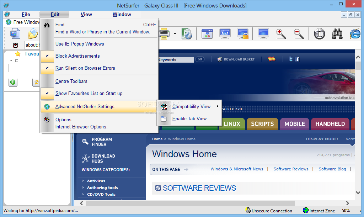The image size is (364, 217).
Task: Click the green plus add favourite button
Action: (13, 82)
